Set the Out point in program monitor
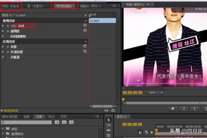The image size is (207, 138). point(195,109)
